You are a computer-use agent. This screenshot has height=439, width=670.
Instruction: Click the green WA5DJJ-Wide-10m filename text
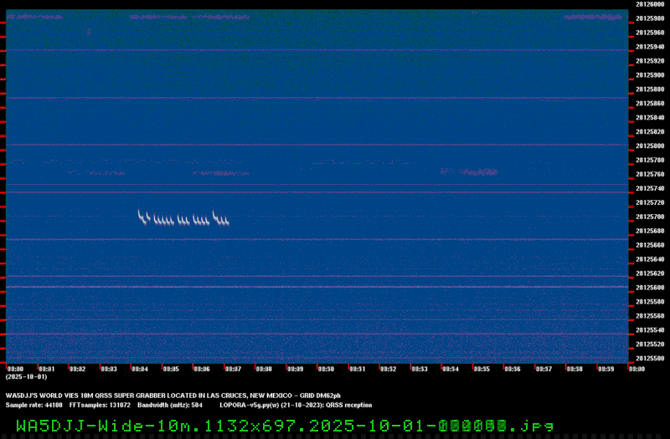point(285,426)
